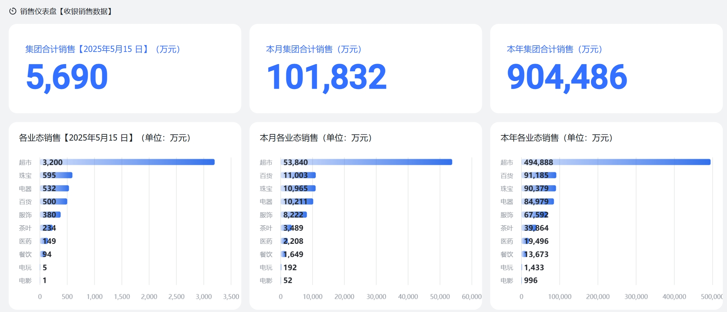
Task: Select the 8,222 value for 服饰
Action: click(293, 215)
